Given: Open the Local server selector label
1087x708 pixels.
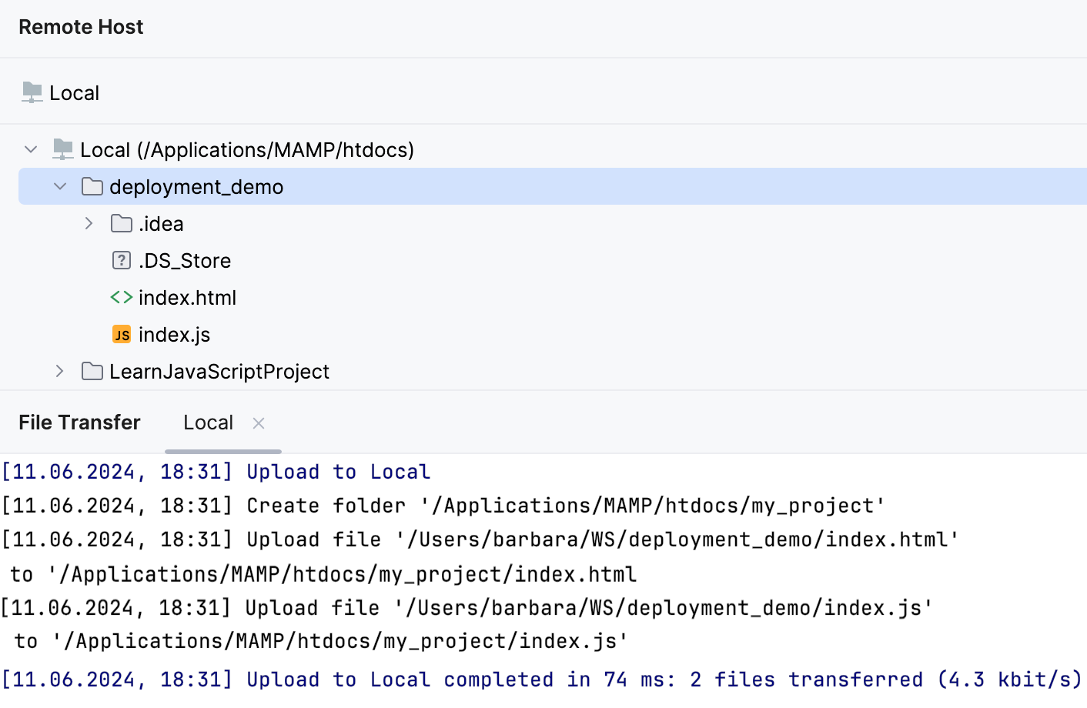Looking at the screenshot, I should [x=74, y=93].
